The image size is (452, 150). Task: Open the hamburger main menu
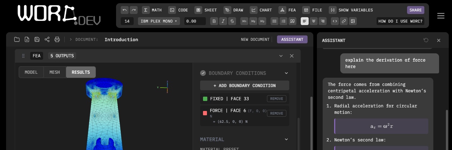441,16
